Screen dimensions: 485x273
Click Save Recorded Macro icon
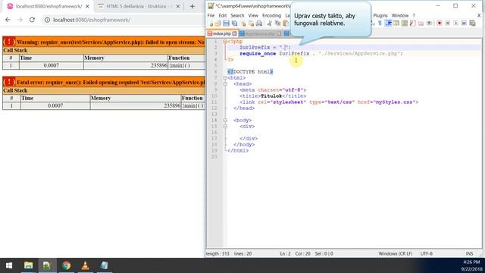[472, 24]
